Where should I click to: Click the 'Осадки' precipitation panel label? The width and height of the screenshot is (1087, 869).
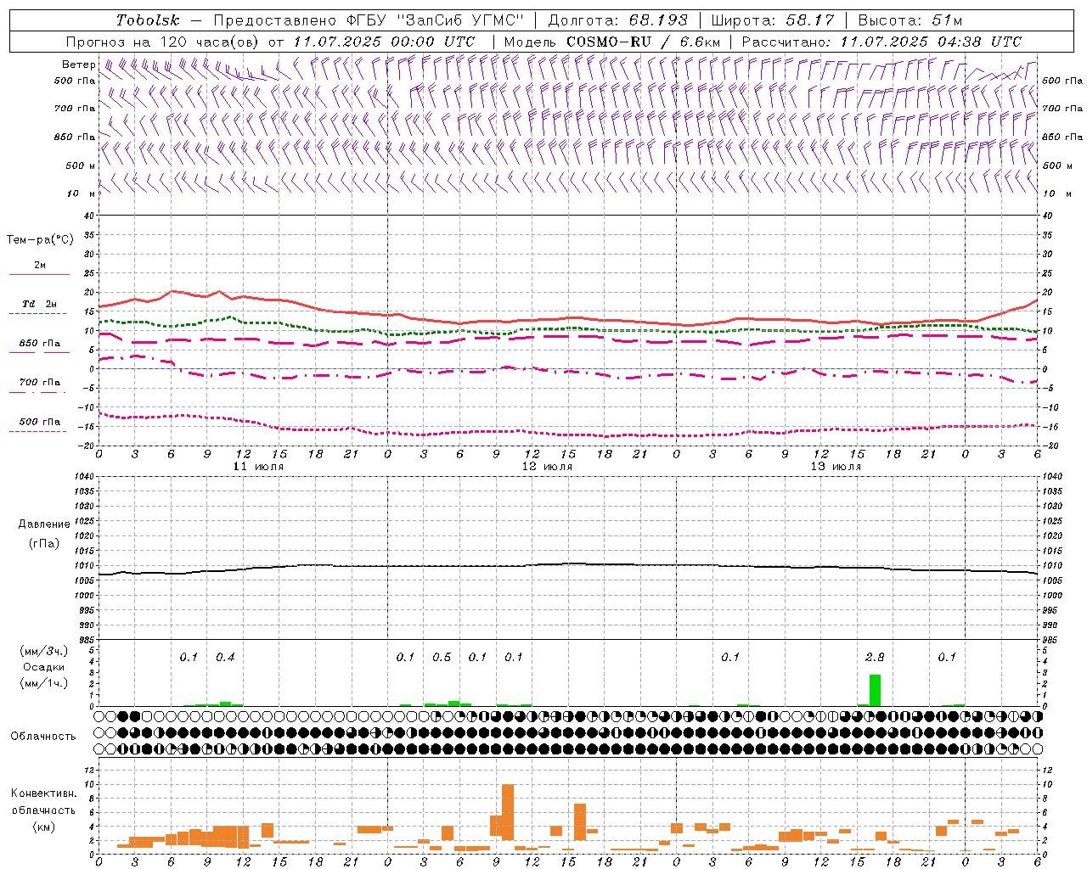(44, 667)
